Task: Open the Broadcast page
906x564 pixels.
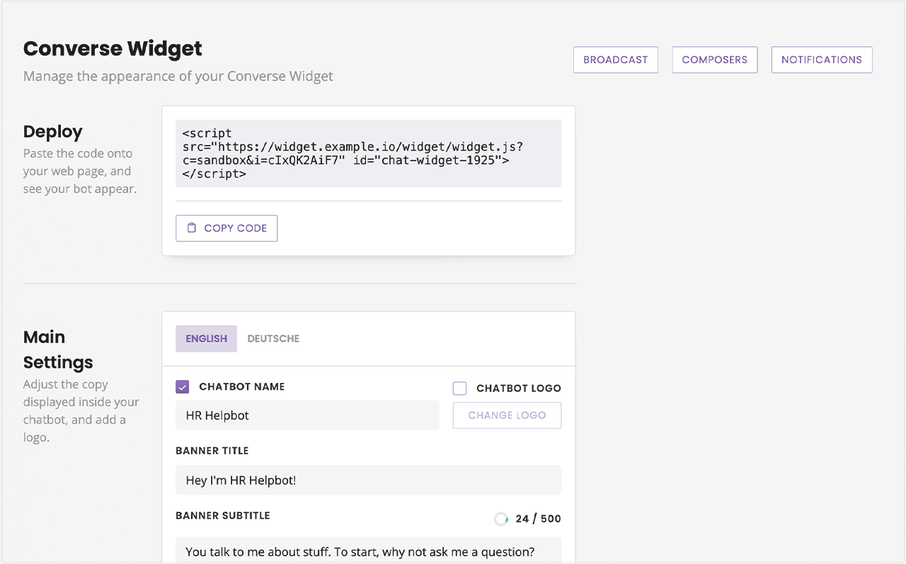Action: [x=616, y=59]
